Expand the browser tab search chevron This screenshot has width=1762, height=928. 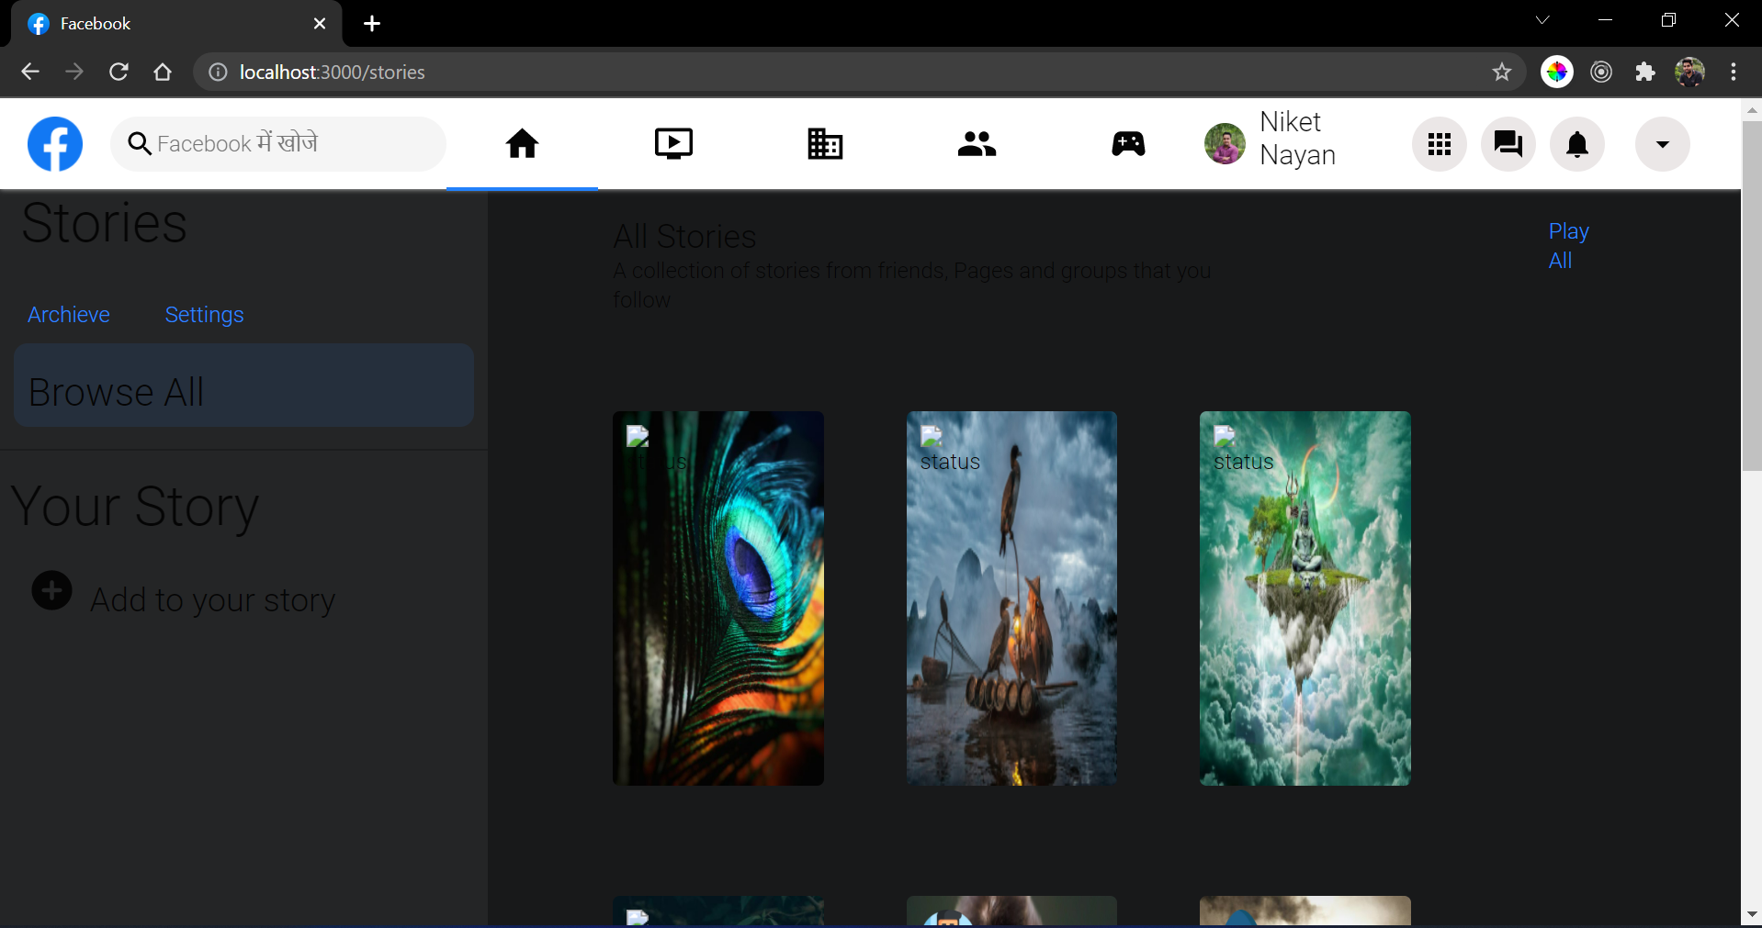coord(1542,19)
